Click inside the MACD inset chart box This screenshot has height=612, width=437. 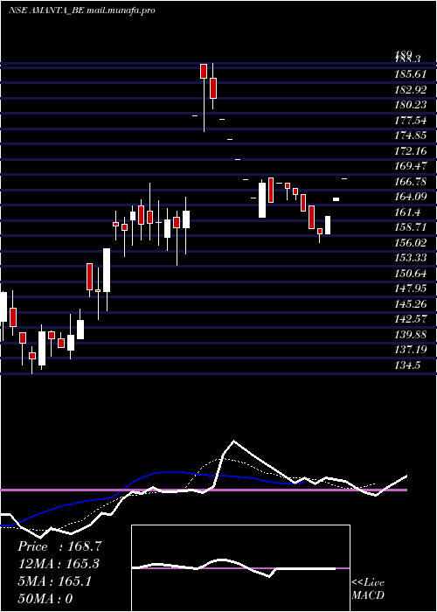(x=240, y=568)
